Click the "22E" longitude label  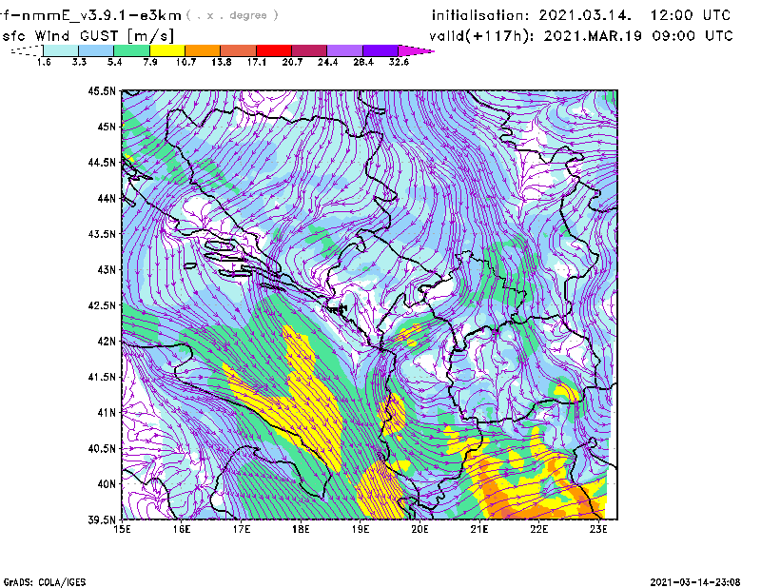(x=539, y=529)
